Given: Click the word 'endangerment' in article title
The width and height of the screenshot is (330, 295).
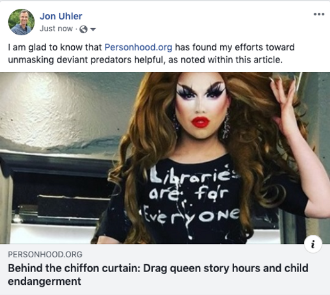Looking at the screenshot, I should [x=45, y=281].
